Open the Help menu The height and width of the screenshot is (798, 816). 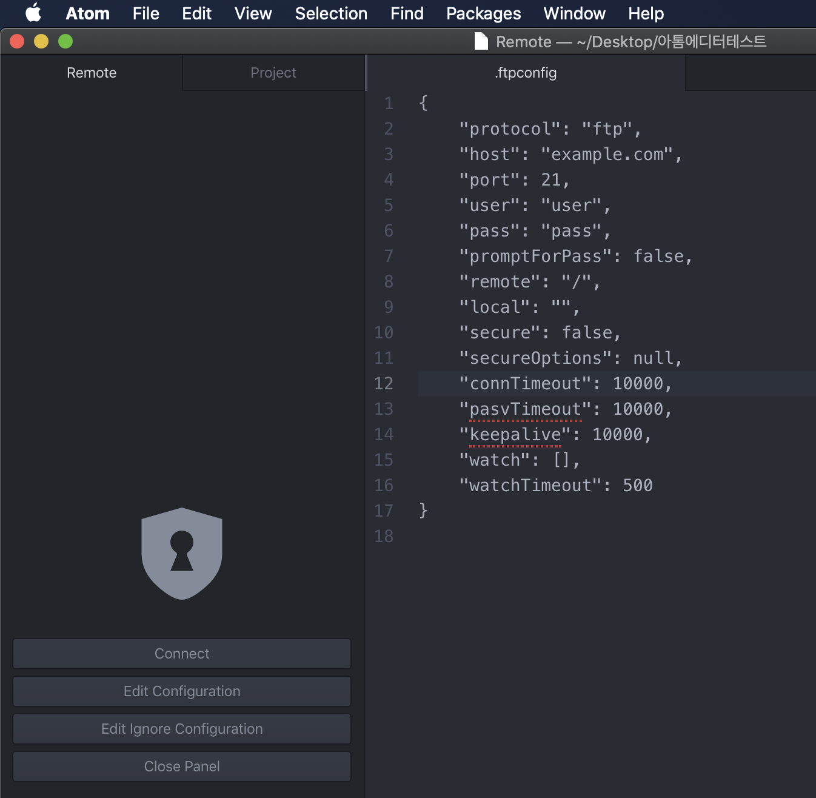646,13
